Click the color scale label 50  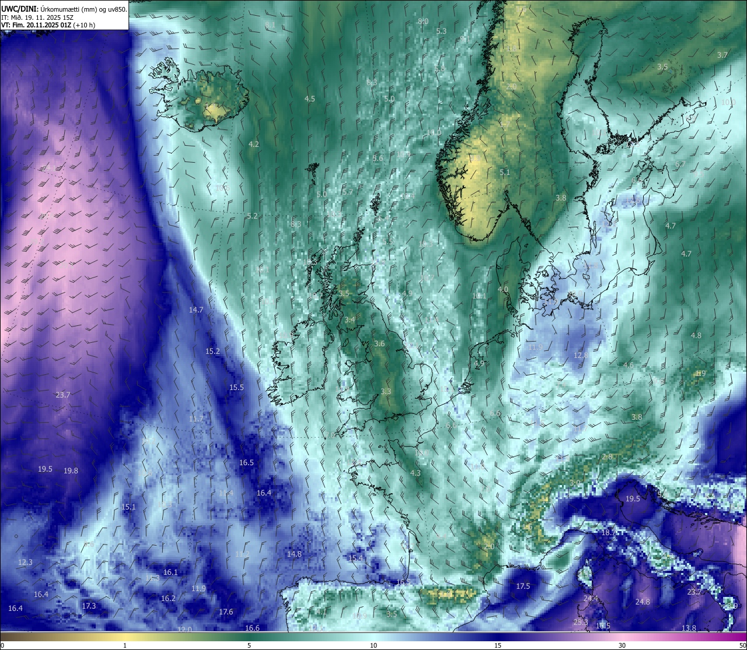point(742,645)
